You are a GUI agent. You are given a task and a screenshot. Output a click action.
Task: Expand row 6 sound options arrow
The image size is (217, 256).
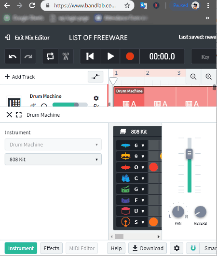pyautogui.click(x=143, y=145)
